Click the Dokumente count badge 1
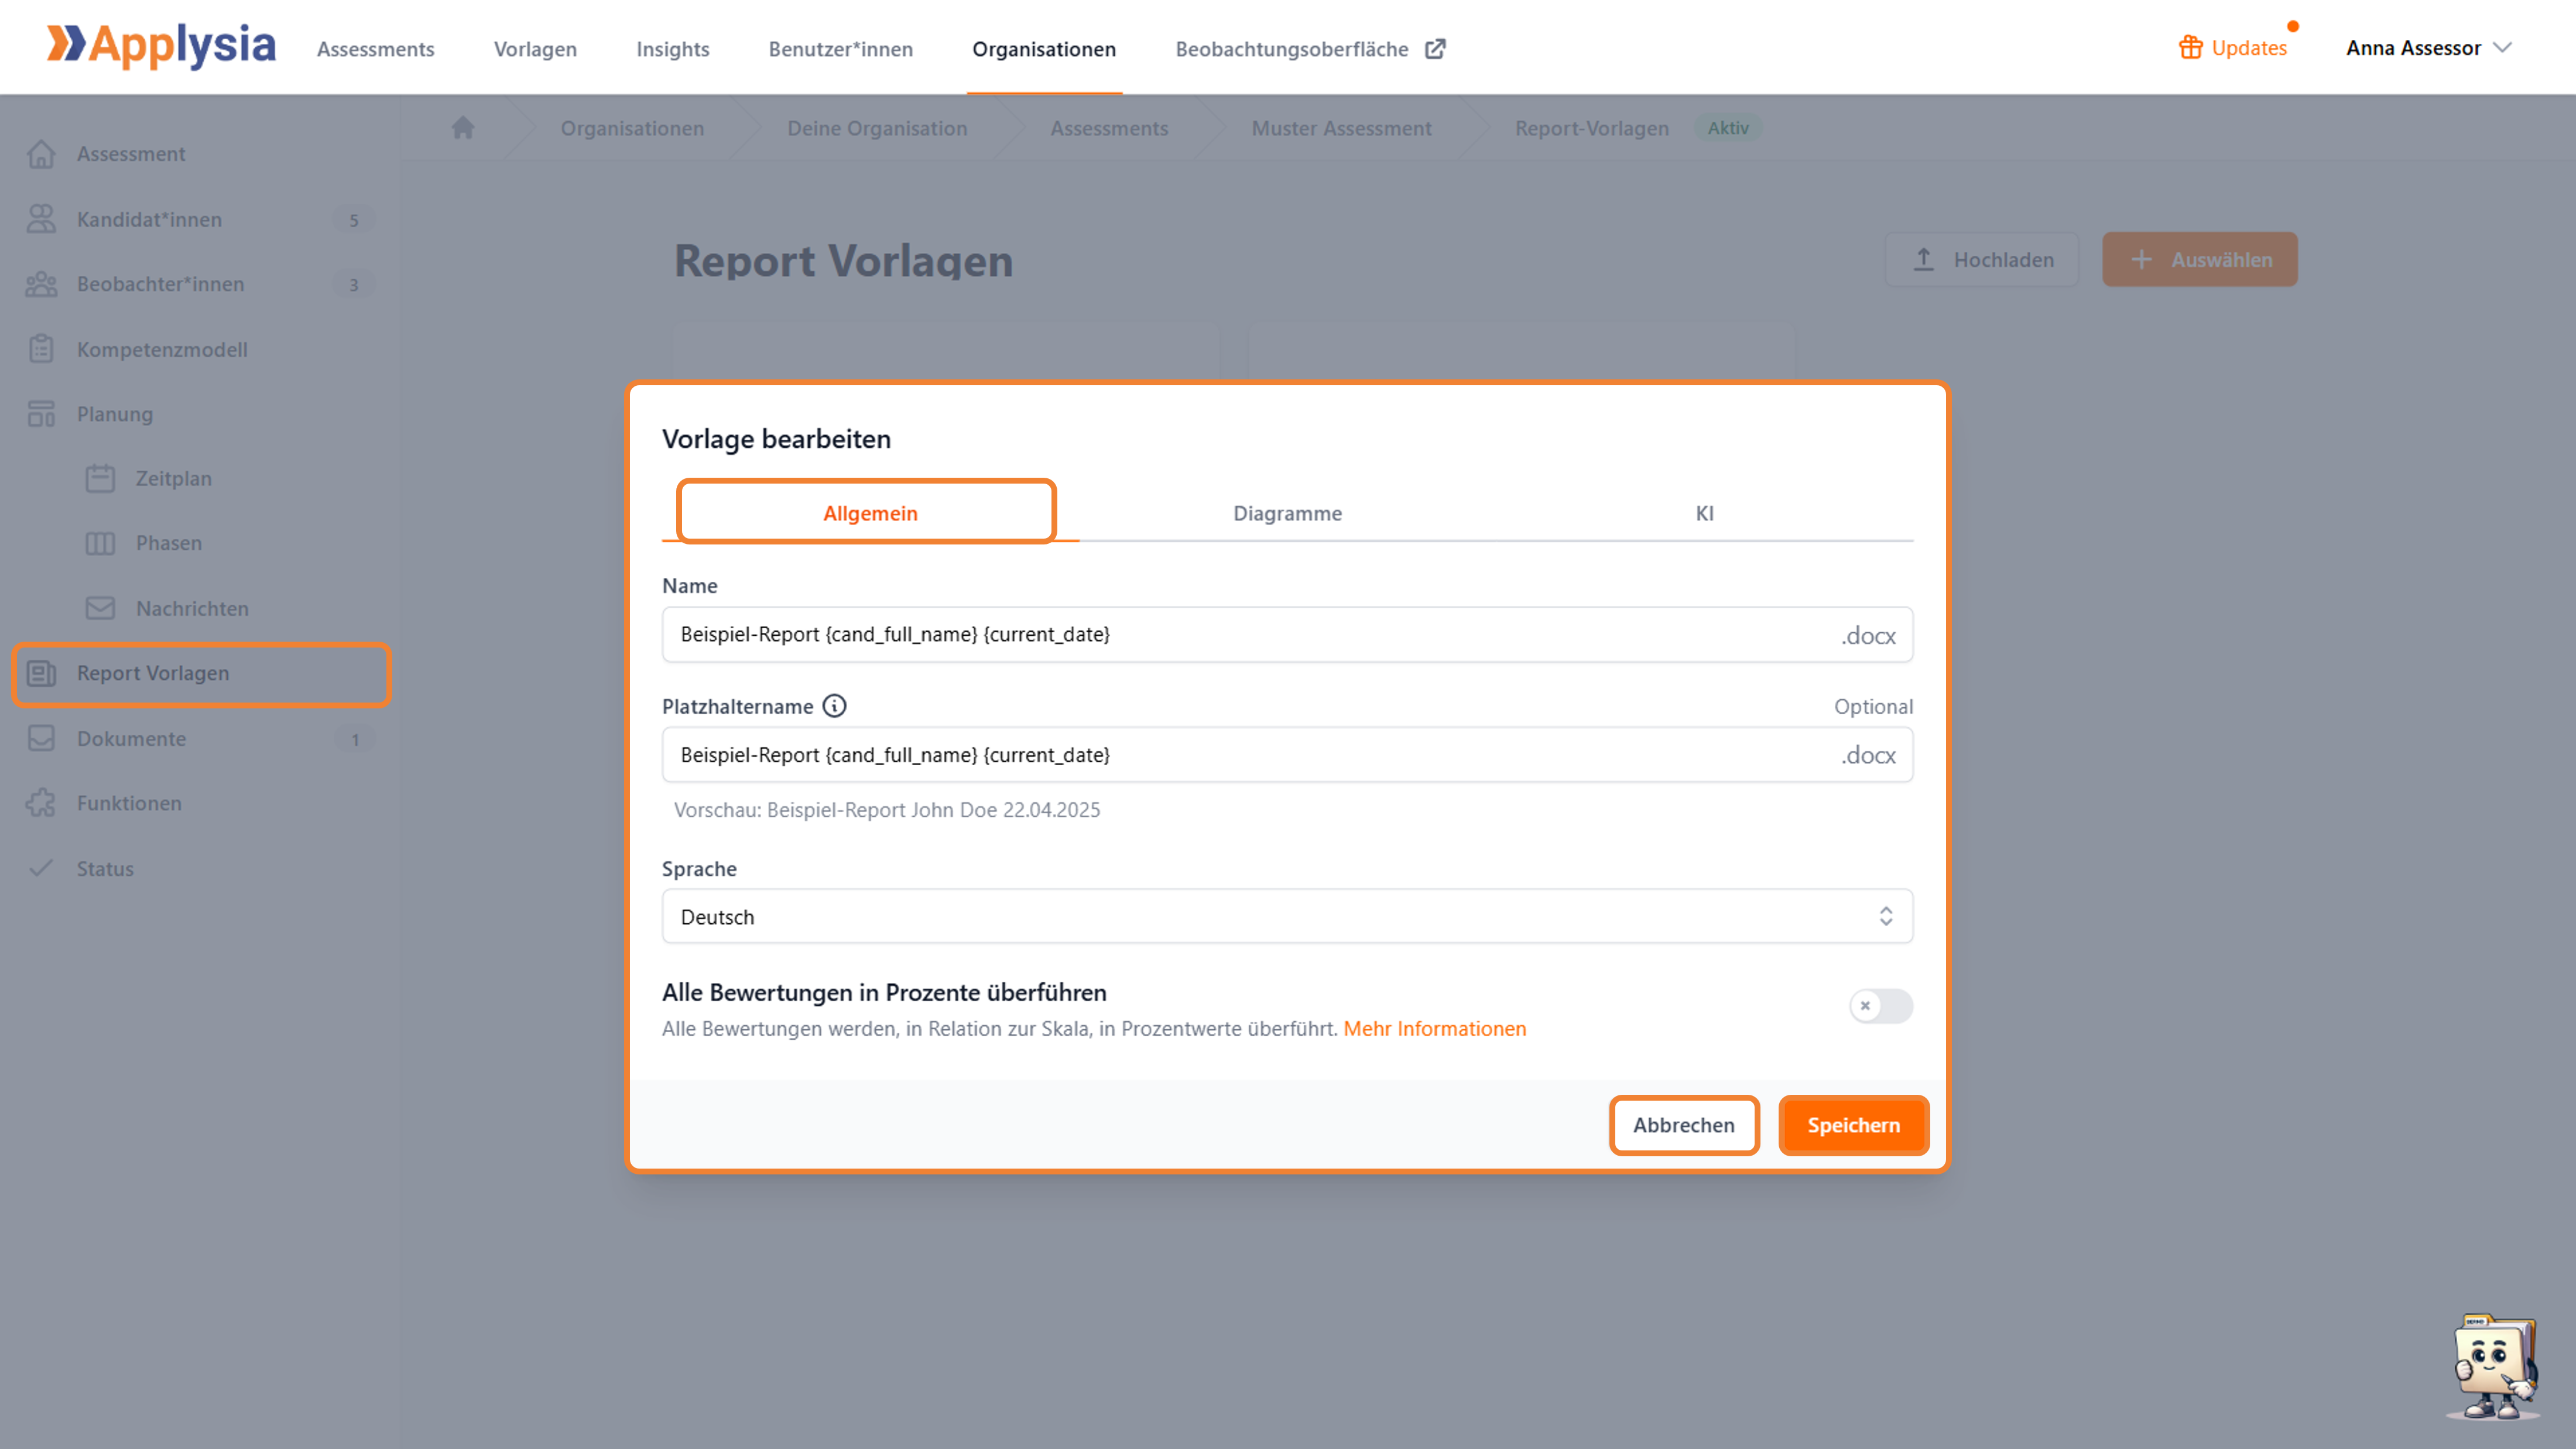 (354, 739)
